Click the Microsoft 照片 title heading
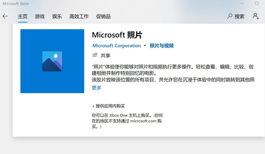 point(117,35)
